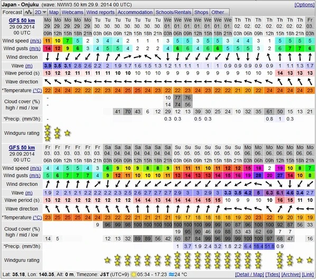This screenshot has width=317, height=280.
Task: Click the blue water temperature wave icon
Action: tap(171, 275)
